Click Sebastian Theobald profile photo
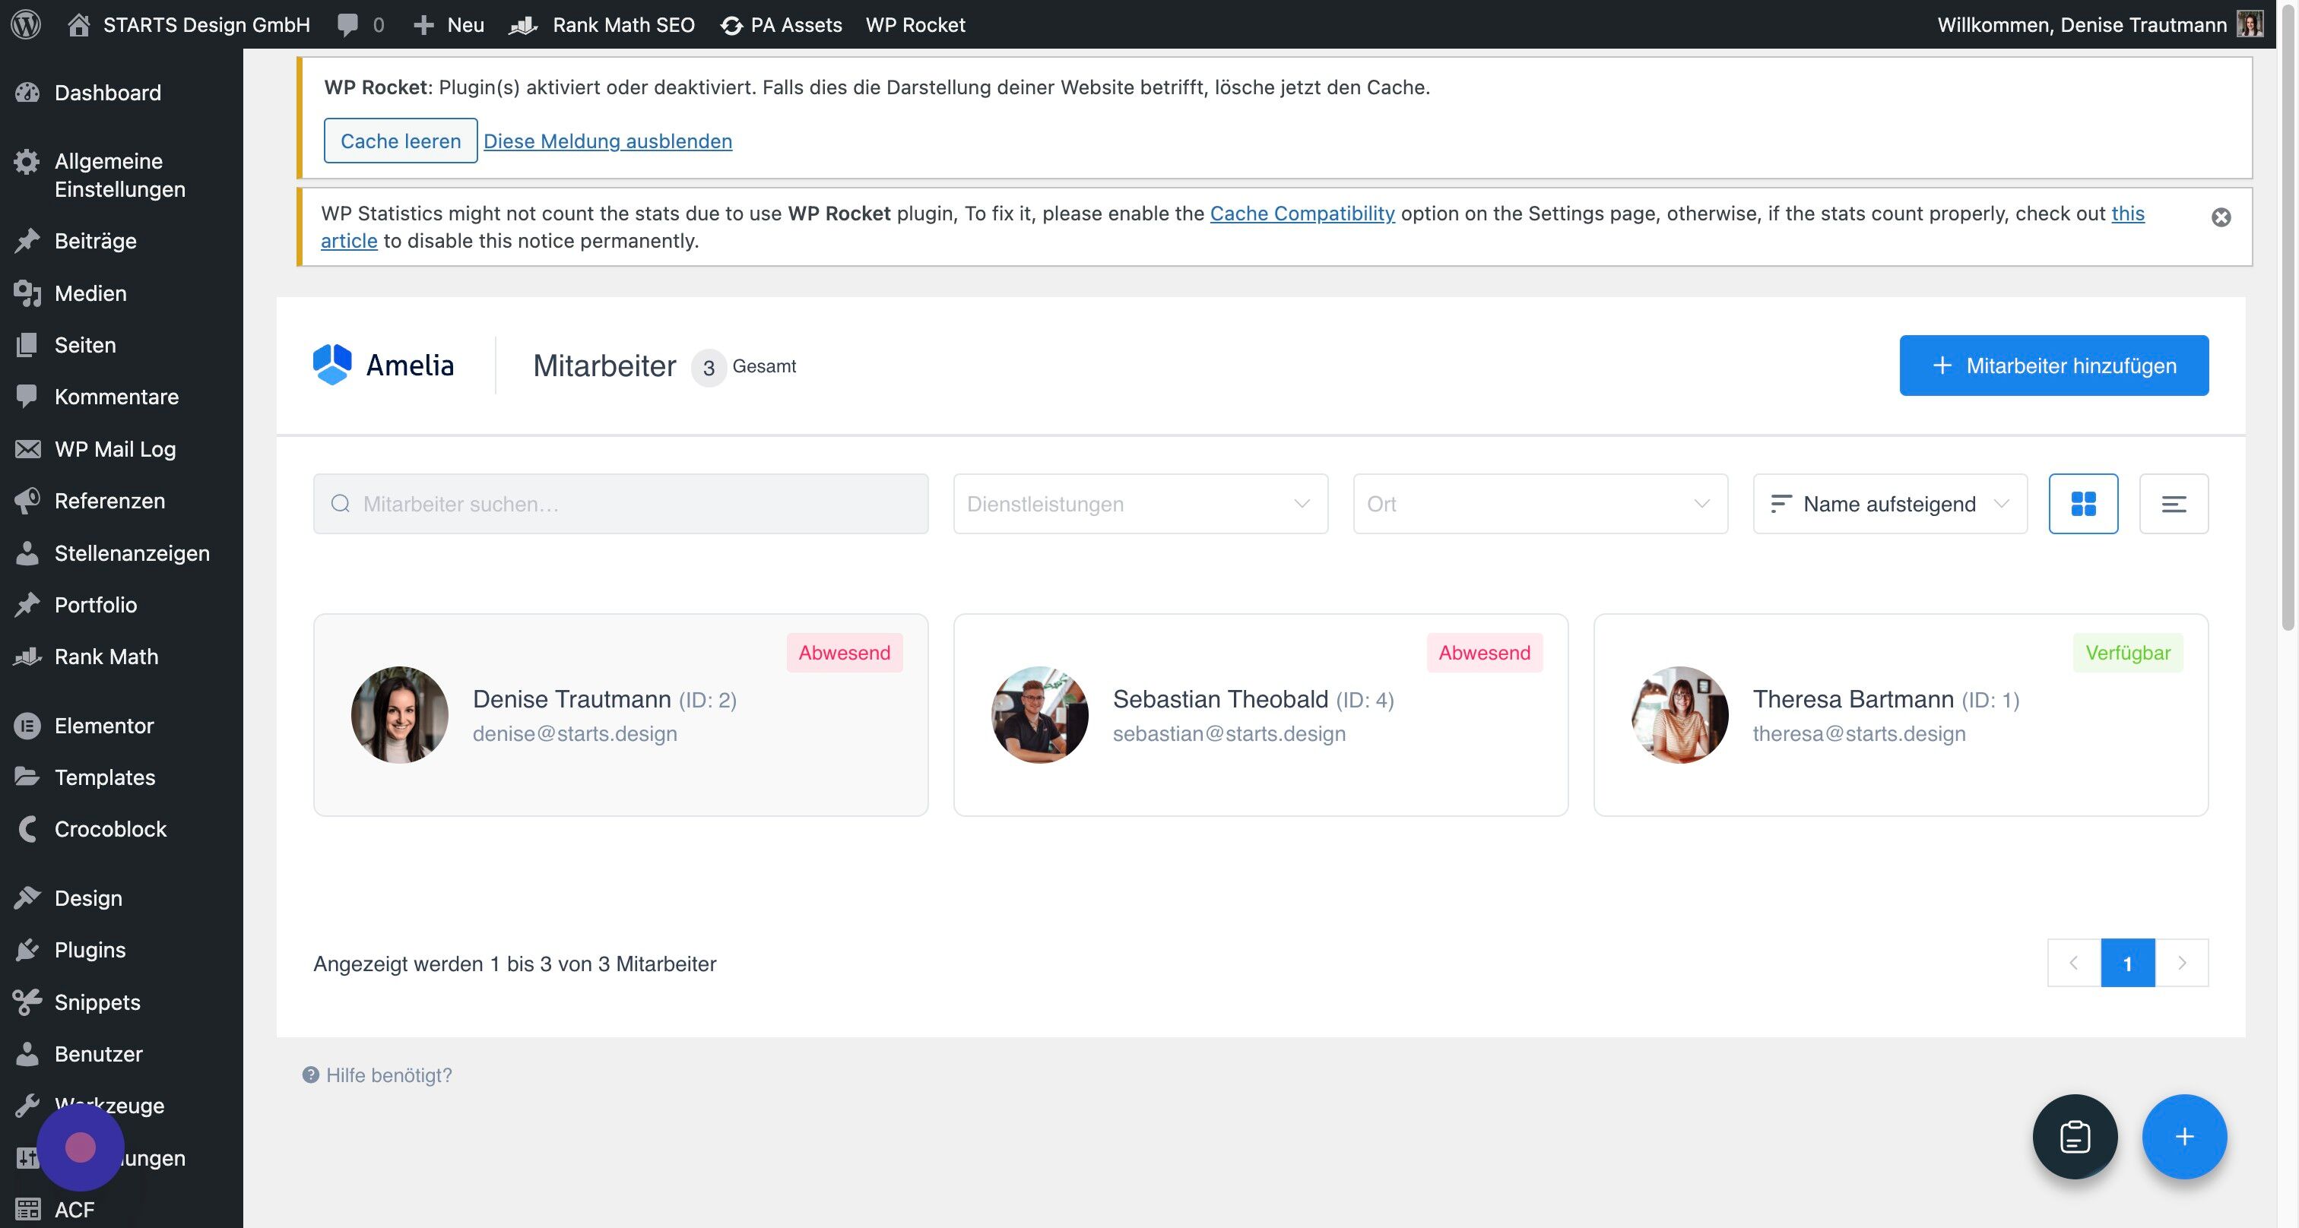 1040,714
